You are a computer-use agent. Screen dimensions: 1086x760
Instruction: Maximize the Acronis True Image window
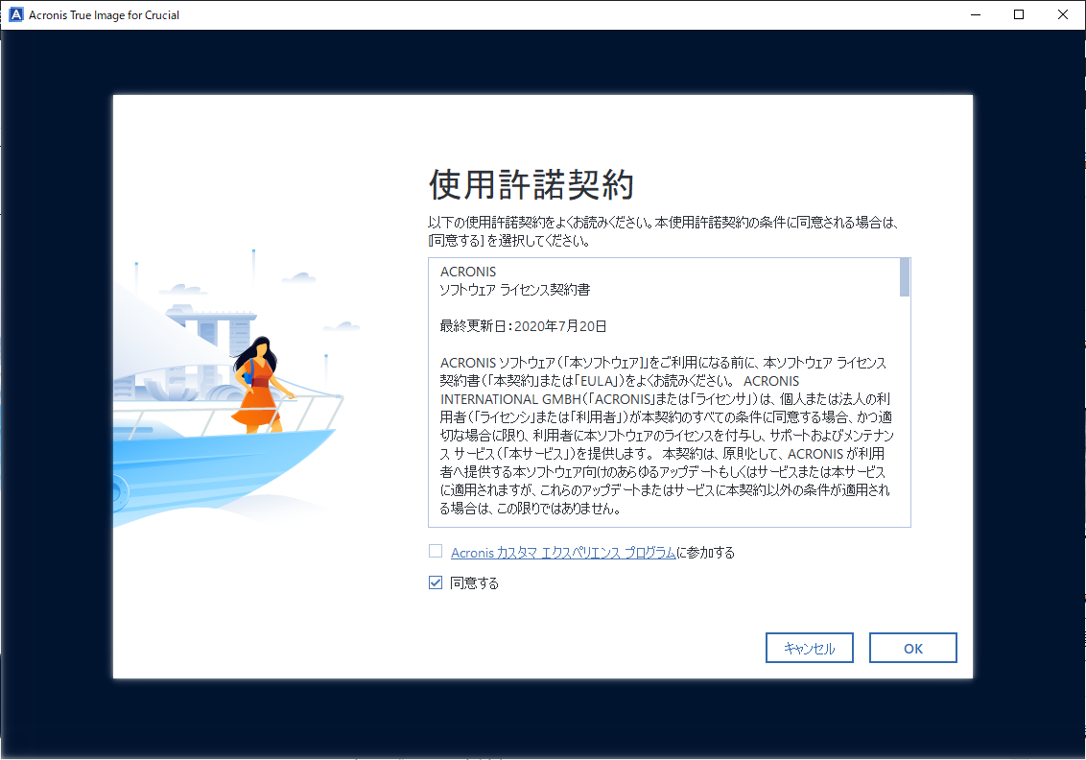point(1019,14)
